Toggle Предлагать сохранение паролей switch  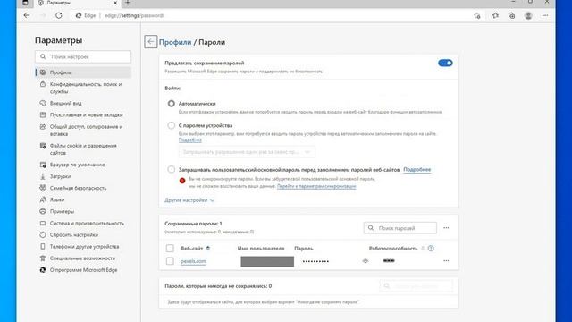pyautogui.click(x=445, y=64)
